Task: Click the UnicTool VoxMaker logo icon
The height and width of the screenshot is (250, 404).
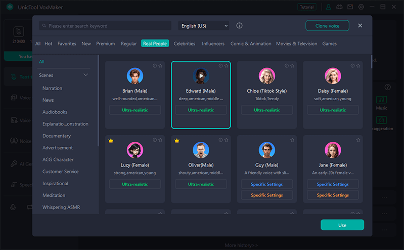Action: 10,7
